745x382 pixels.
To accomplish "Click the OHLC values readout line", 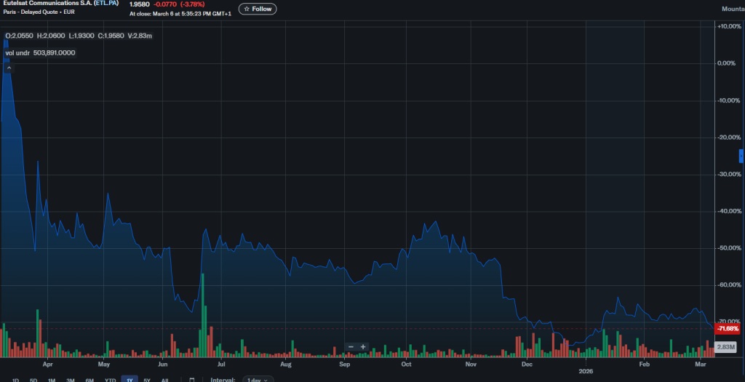I will click(79, 36).
